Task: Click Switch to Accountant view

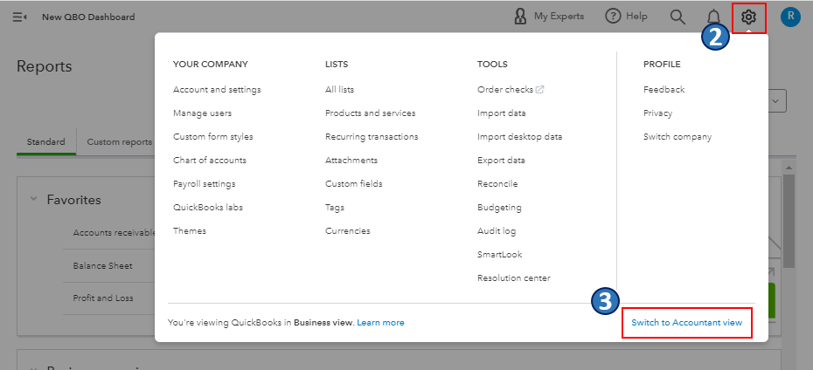Action: [687, 322]
